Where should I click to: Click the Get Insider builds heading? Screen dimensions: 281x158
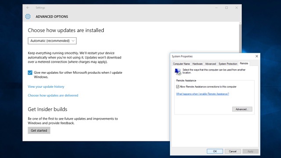pos(47,109)
